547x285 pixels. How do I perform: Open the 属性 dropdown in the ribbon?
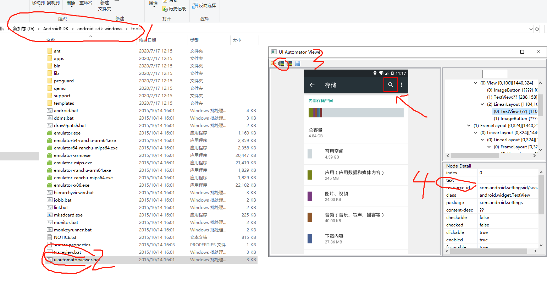pyautogui.click(x=153, y=7)
